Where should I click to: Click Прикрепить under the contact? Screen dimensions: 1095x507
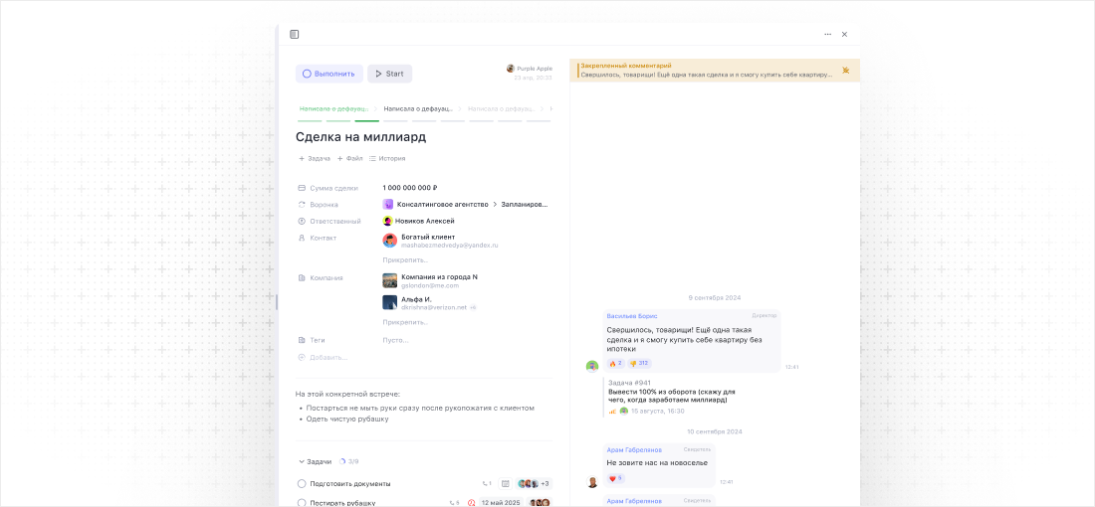405,259
